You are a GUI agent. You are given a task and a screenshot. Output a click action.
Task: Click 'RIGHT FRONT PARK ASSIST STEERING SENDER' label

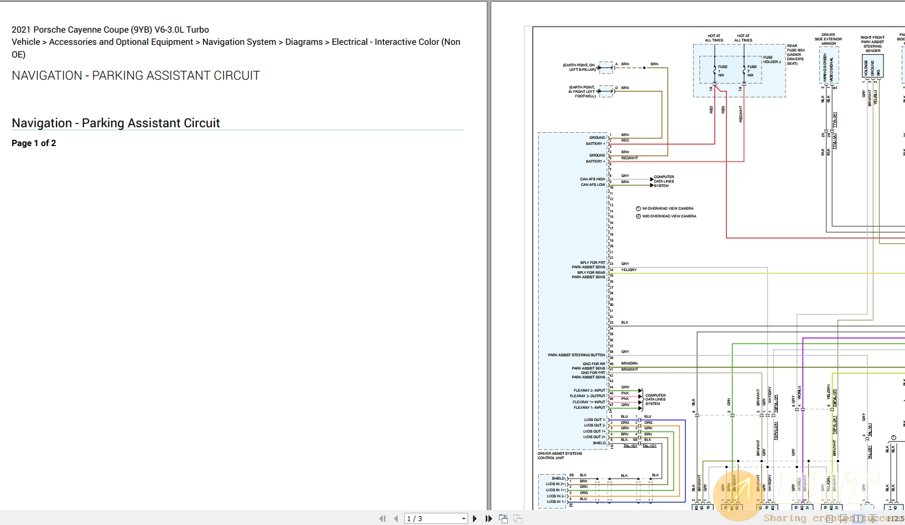(x=872, y=44)
